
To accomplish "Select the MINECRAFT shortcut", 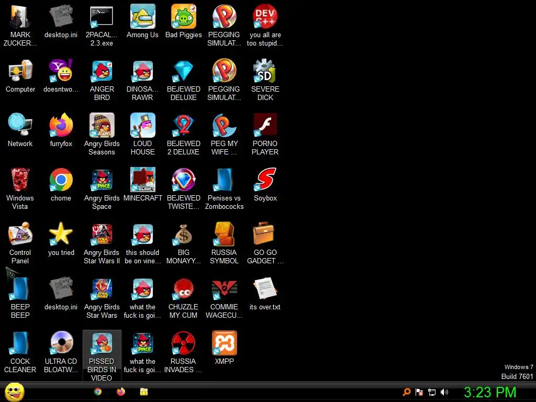I will click(x=142, y=185).
